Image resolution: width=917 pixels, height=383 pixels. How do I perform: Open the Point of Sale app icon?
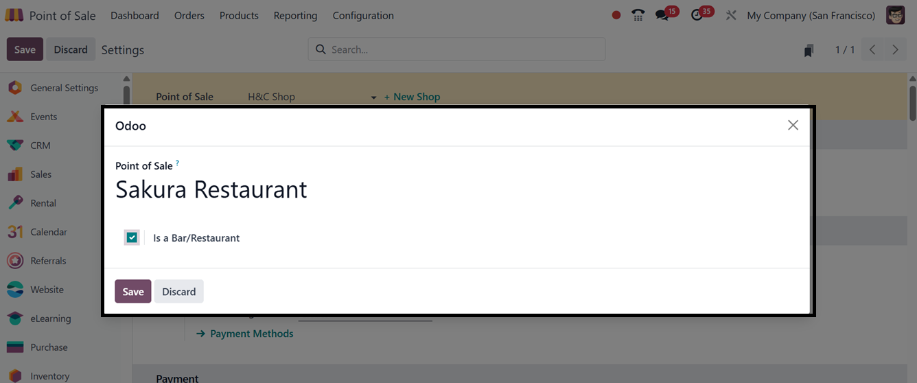pyautogui.click(x=14, y=15)
